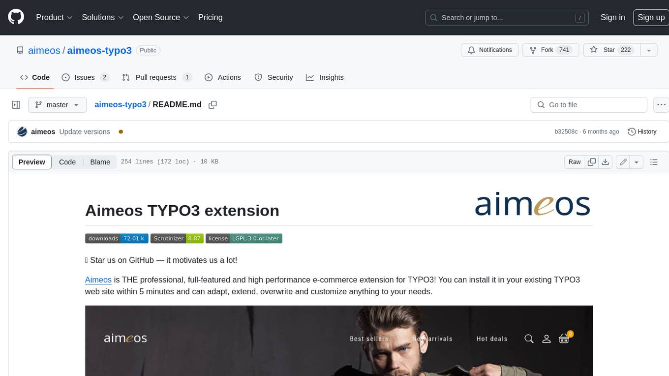Download the raw file
669x376 pixels.
tap(606, 162)
